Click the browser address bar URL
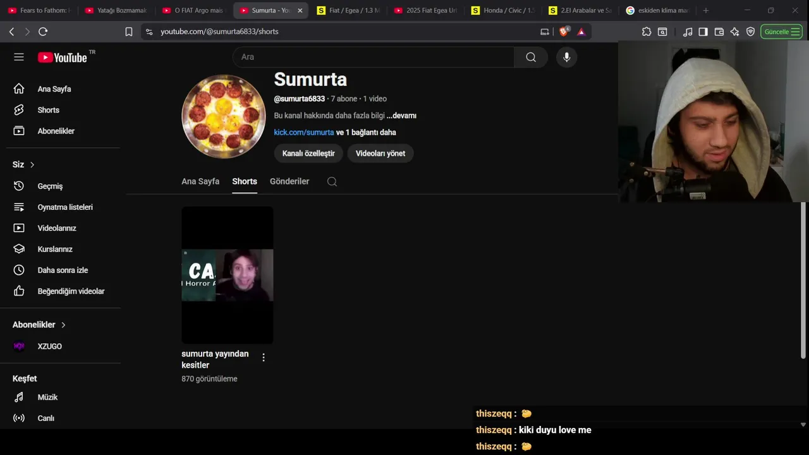 (x=219, y=32)
